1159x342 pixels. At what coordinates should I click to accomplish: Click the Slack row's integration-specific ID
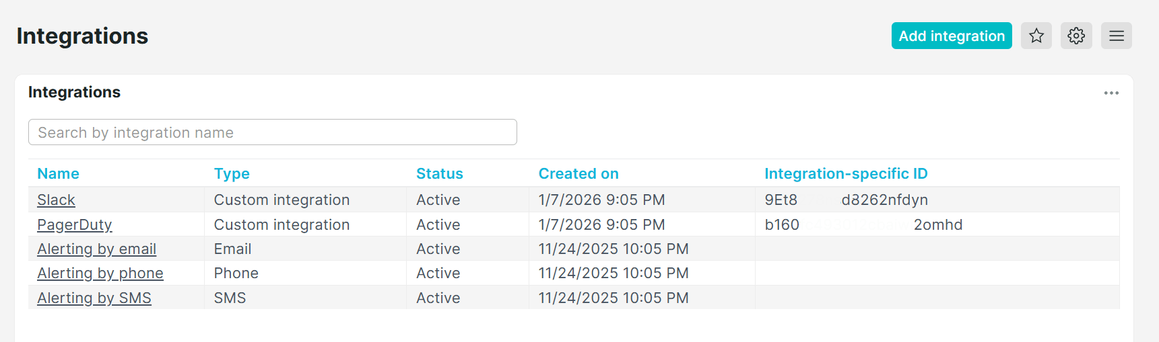coord(846,200)
